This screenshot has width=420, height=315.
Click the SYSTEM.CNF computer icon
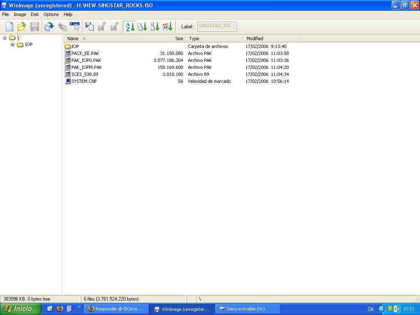pos(68,81)
